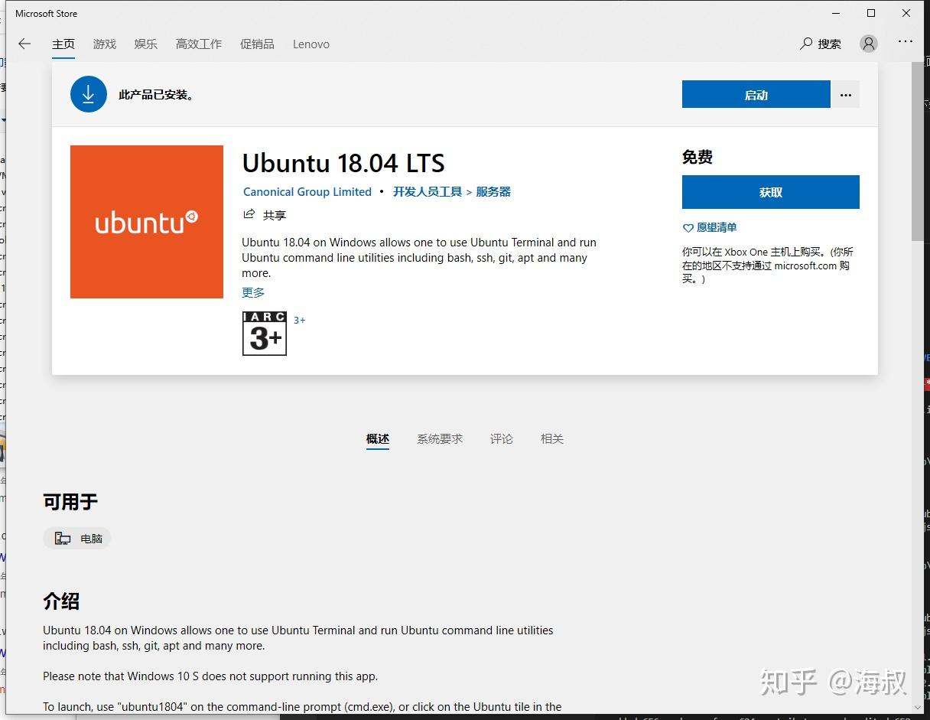The image size is (930, 720).
Task: Open the See more (...) menu in the top bar
Action: click(905, 44)
